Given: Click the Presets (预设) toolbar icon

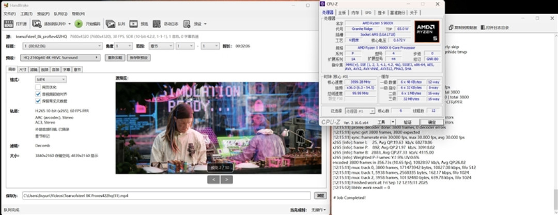Looking at the screenshot, I should pos(187,24).
